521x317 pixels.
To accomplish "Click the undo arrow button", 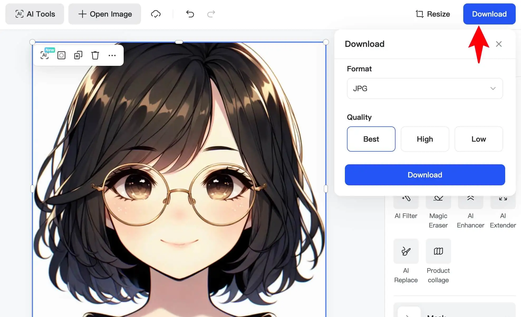I will [x=190, y=14].
